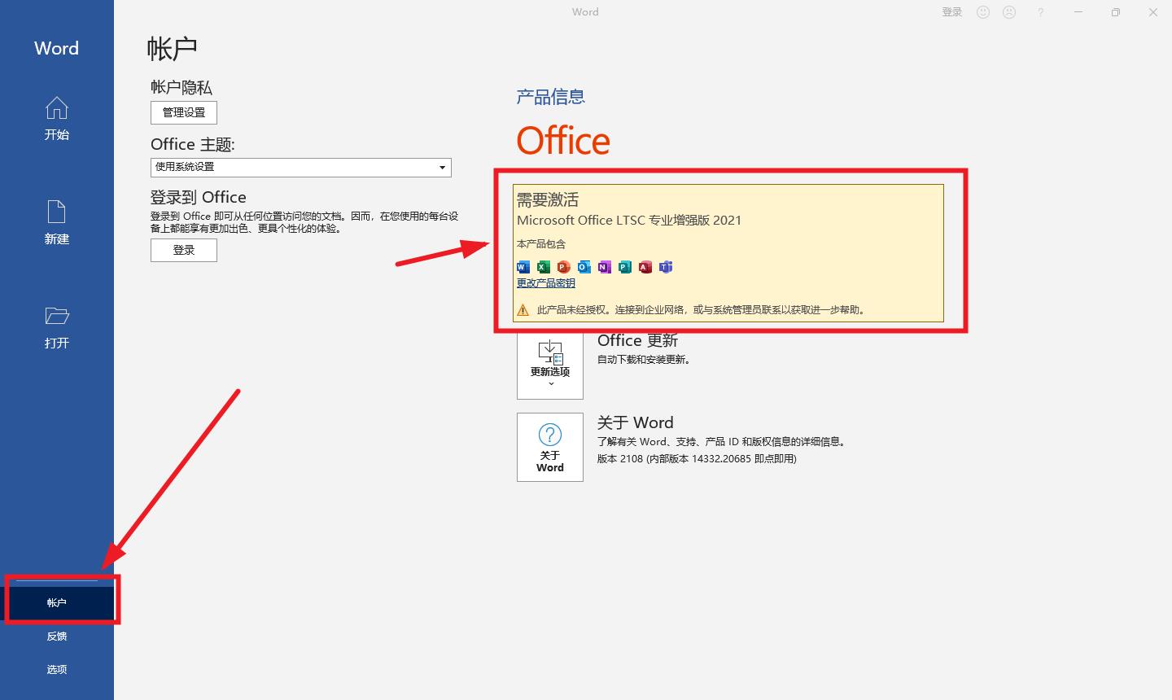Open 开始 from the left sidebar

[56, 119]
